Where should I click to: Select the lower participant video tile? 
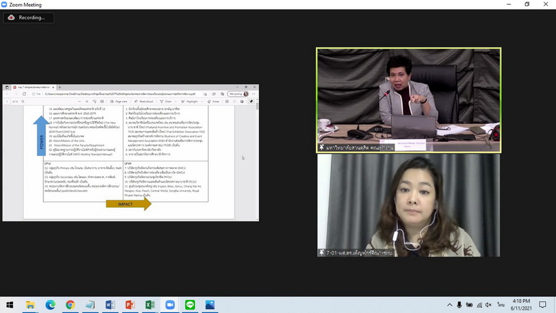click(408, 205)
